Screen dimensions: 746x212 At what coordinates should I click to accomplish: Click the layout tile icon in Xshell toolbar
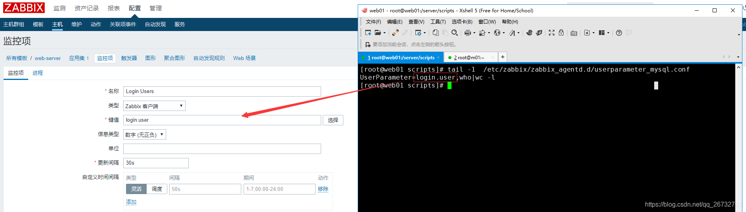point(602,33)
